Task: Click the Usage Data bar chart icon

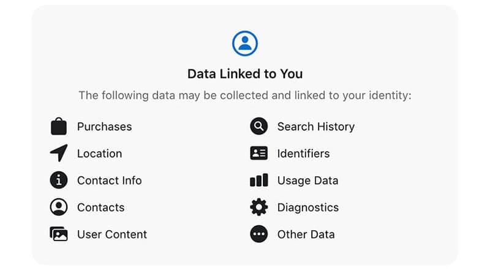Action: [x=259, y=181]
